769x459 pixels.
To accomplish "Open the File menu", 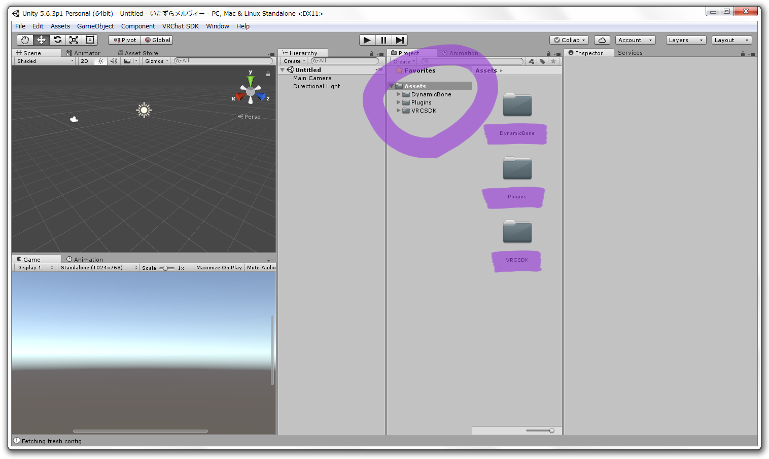I will [x=20, y=26].
